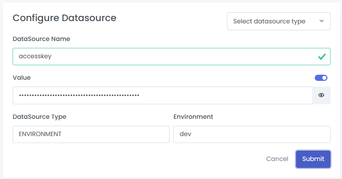Click the "DataSource Name" label
This screenshot has width=342, height=179.
point(41,39)
